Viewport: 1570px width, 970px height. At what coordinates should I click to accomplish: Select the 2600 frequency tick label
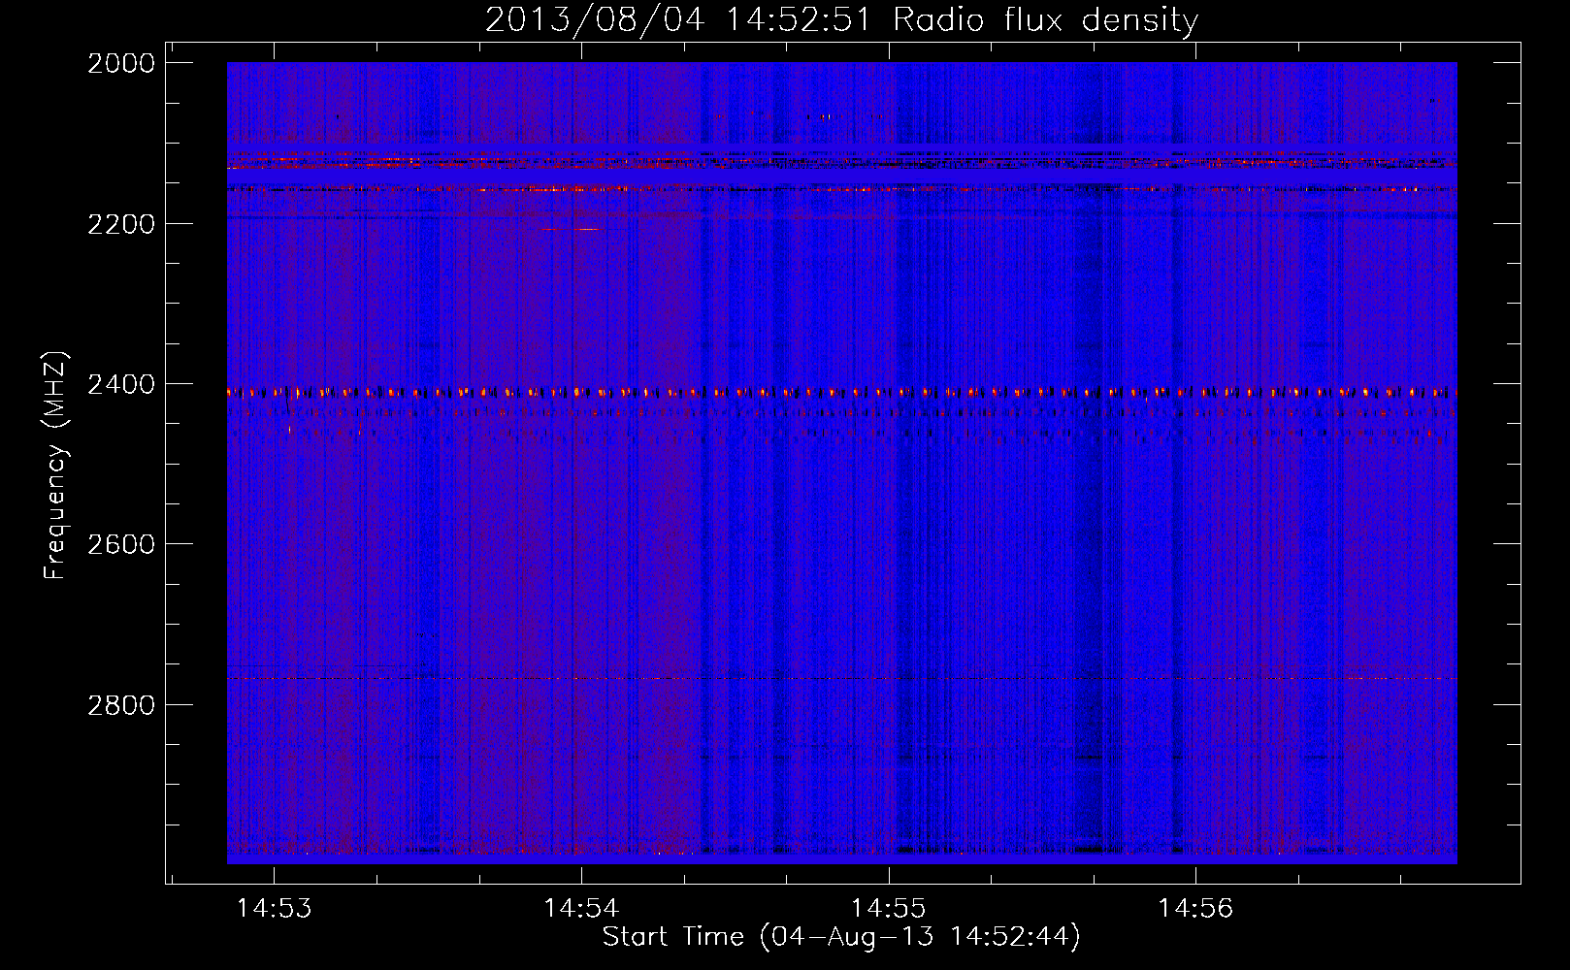pyautogui.click(x=121, y=544)
